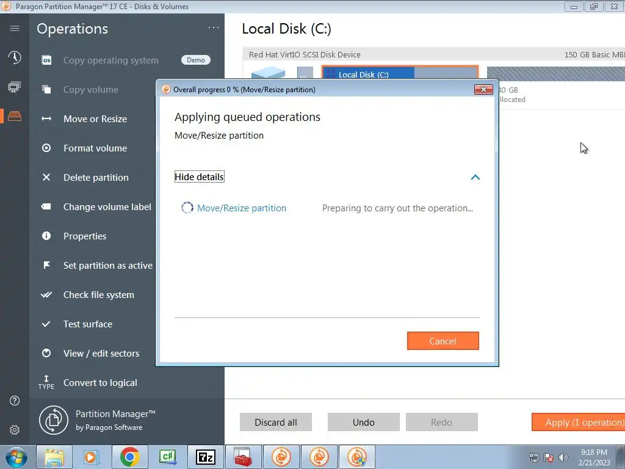The image size is (625, 469).
Task: Close the Overall progress dialog
Action: click(x=483, y=89)
